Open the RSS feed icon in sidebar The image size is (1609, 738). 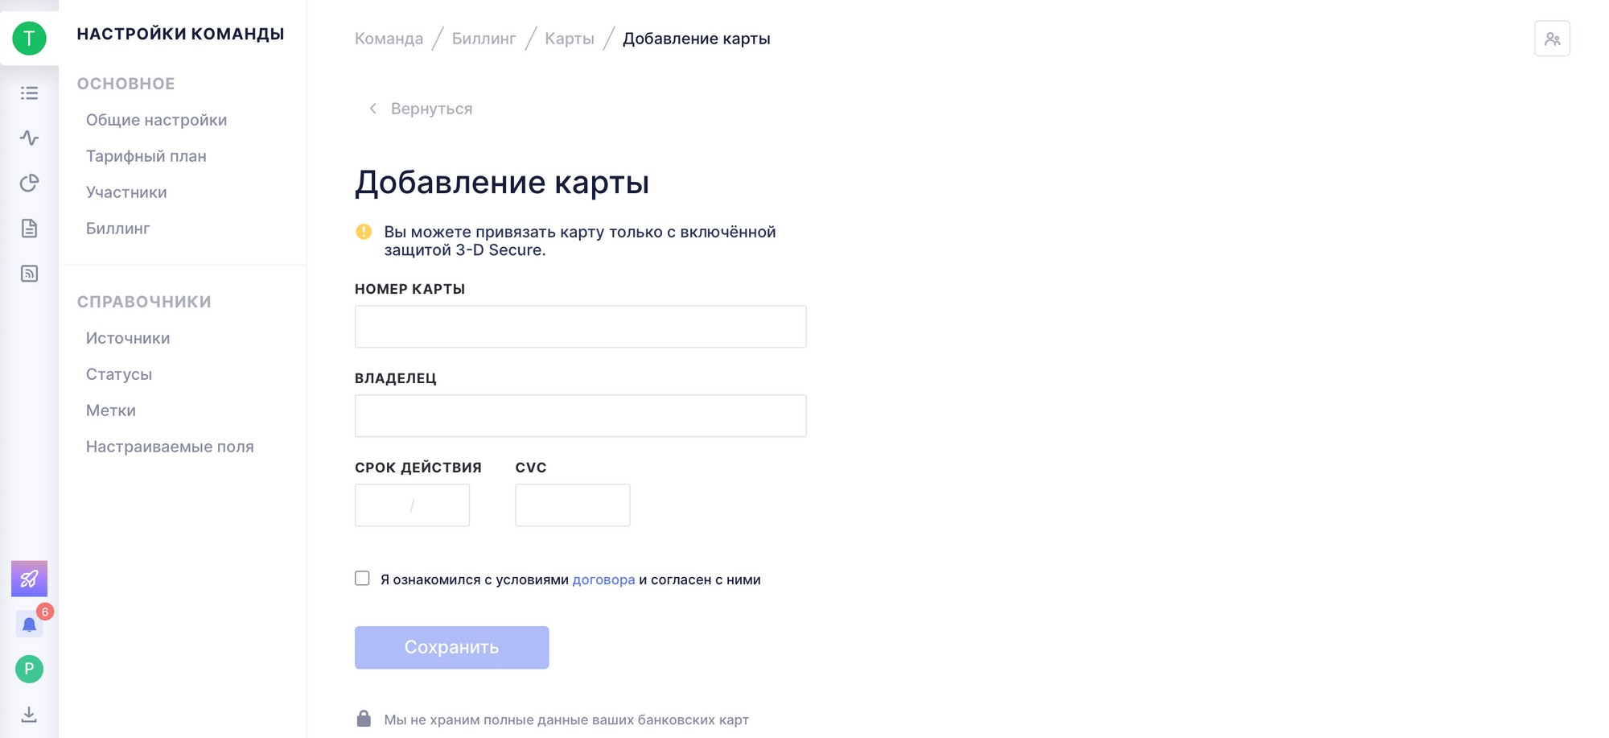pyautogui.click(x=29, y=274)
